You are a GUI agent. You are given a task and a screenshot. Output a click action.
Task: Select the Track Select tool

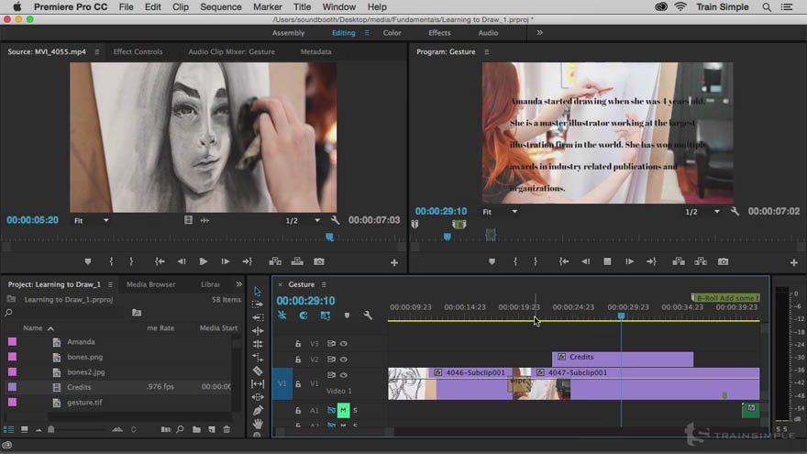pos(258,305)
